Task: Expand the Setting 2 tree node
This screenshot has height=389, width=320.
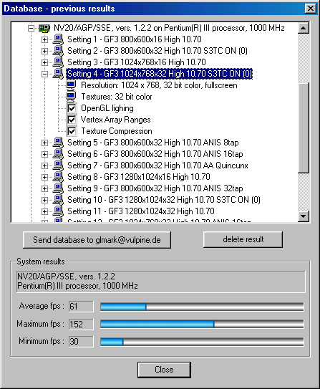Action: 44,51
